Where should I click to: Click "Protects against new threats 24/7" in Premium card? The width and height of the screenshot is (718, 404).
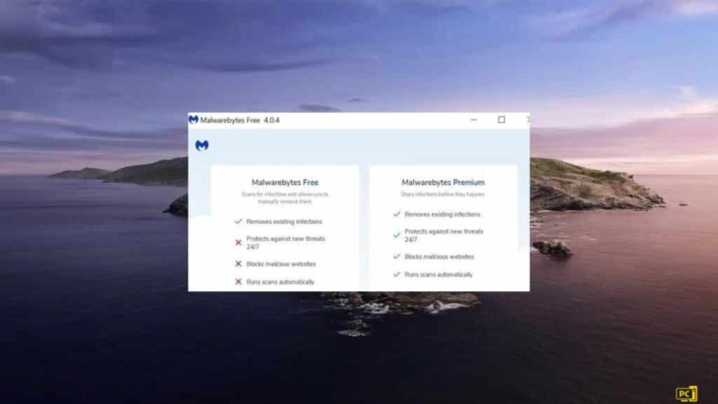pos(444,235)
